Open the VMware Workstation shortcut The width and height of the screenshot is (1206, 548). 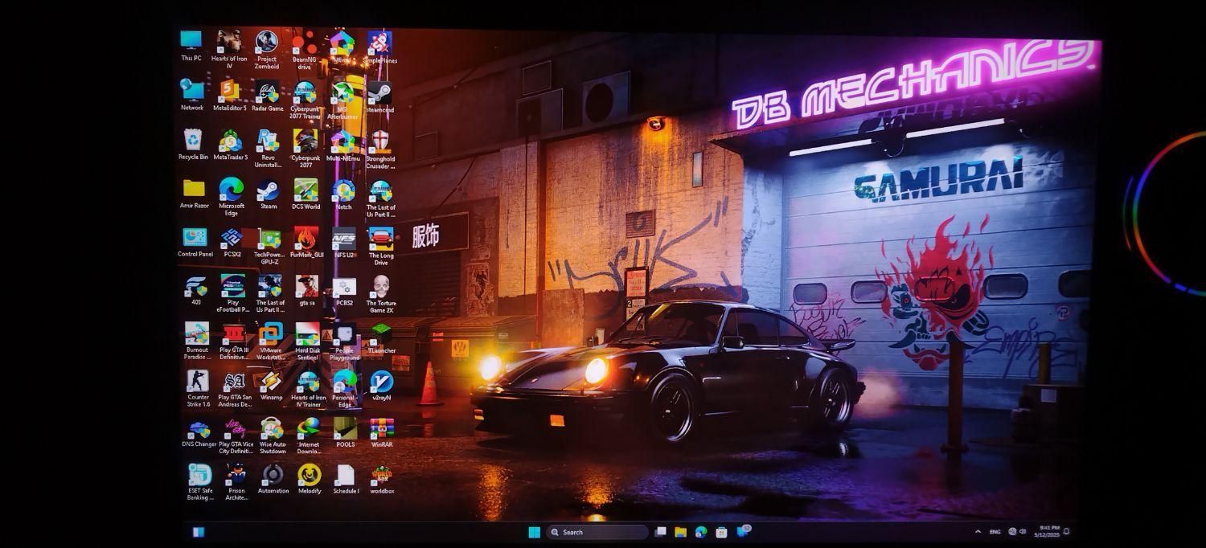coord(271,341)
